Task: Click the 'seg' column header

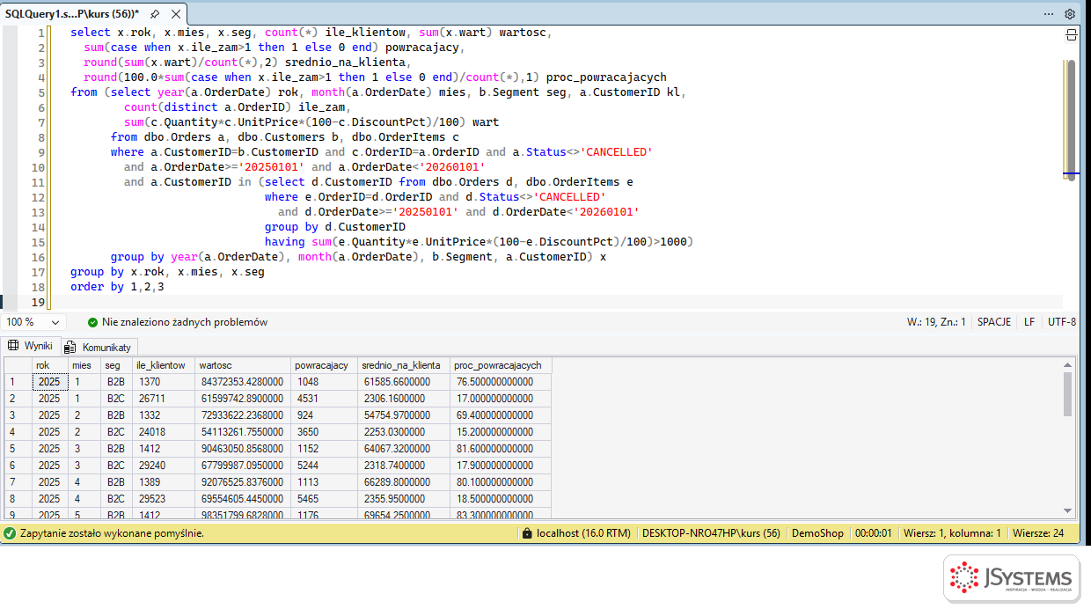Action: coord(116,365)
